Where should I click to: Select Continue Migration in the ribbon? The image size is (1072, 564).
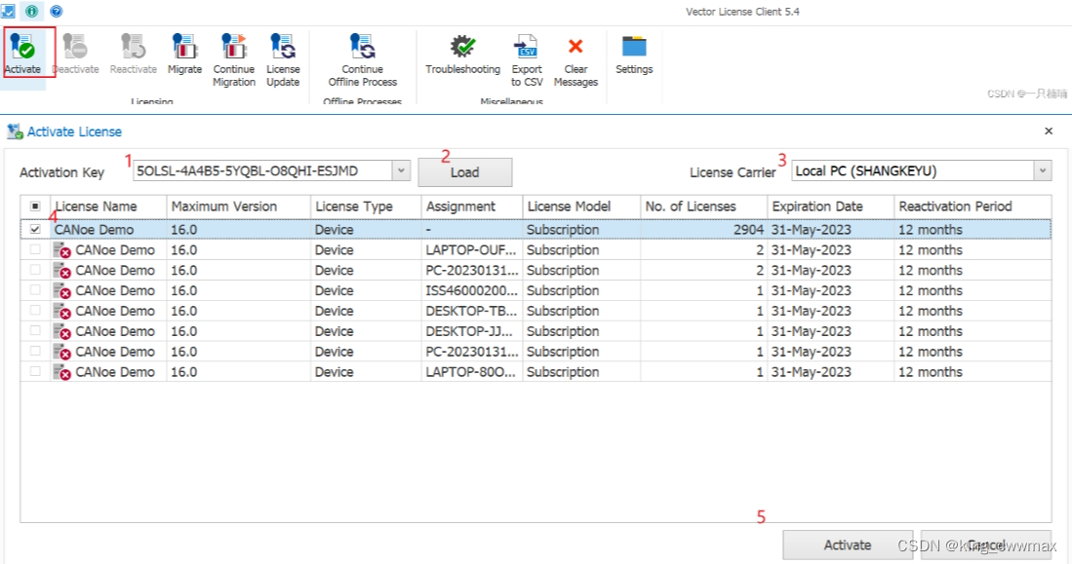(x=234, y=47)
